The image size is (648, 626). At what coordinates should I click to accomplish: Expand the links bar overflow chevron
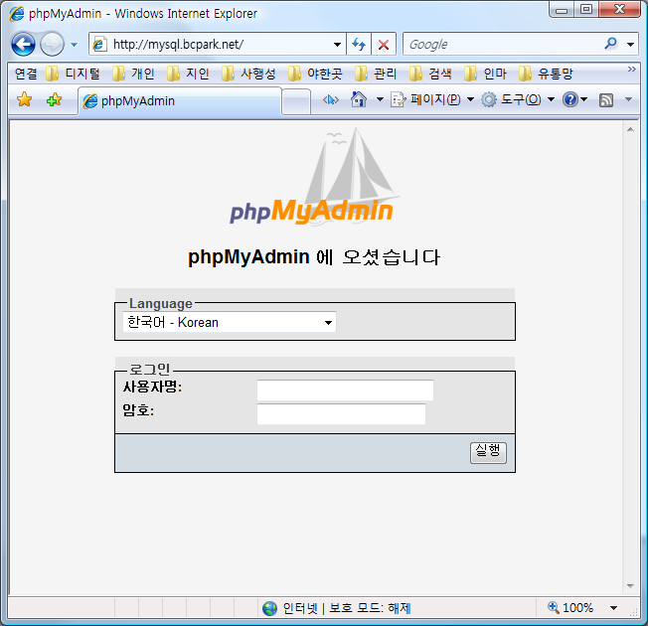[631, 69]
